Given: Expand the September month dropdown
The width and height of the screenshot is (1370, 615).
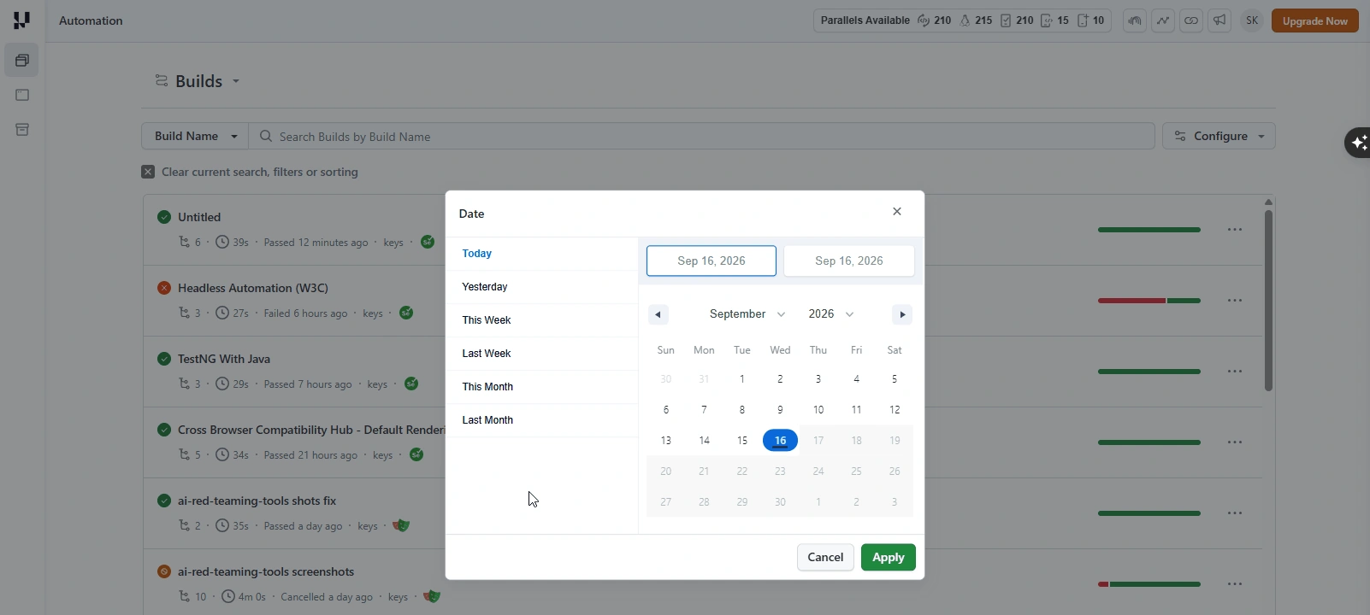Looking at the screenshot, I should point(747,314).
